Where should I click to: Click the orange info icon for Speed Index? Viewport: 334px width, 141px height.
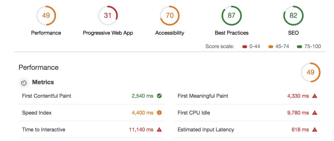click(159, 113)
